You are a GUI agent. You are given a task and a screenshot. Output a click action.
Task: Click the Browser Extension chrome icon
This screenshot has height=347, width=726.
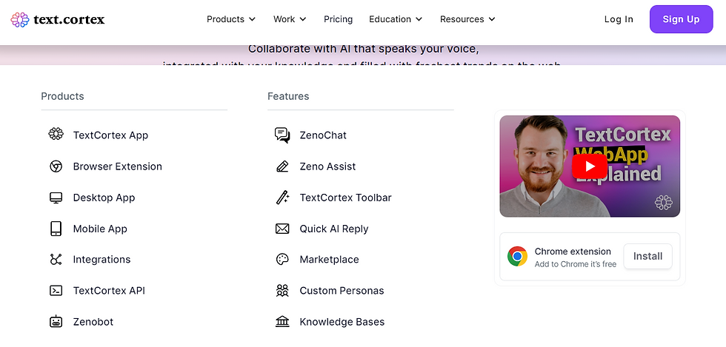click(x=56, y=166)
